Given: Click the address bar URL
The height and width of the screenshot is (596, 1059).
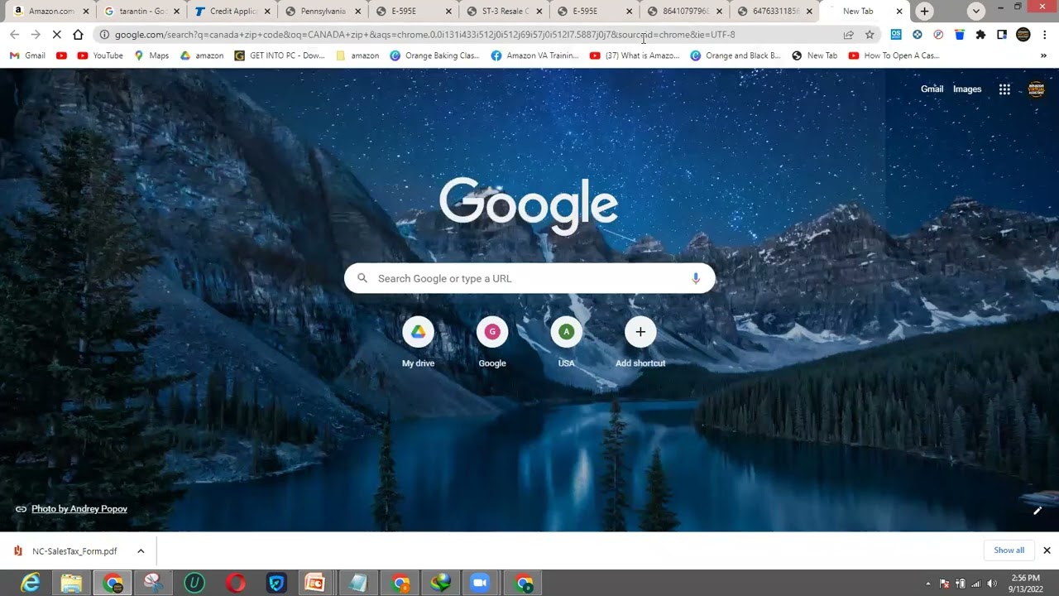Looking at the screenshot, I should pos(424,35).
